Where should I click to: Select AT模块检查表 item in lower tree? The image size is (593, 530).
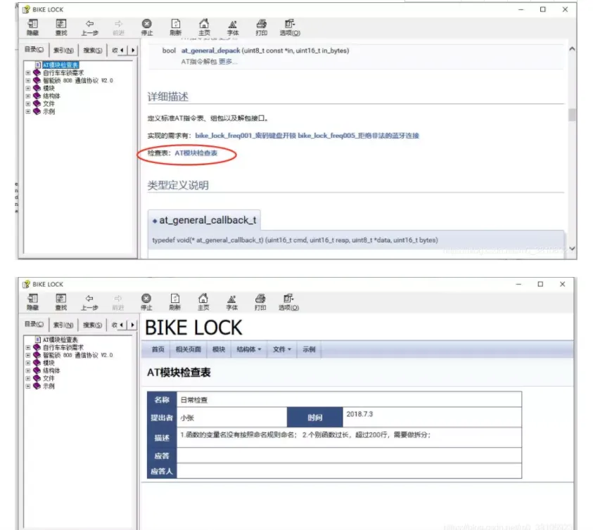(x=60, y=340)
